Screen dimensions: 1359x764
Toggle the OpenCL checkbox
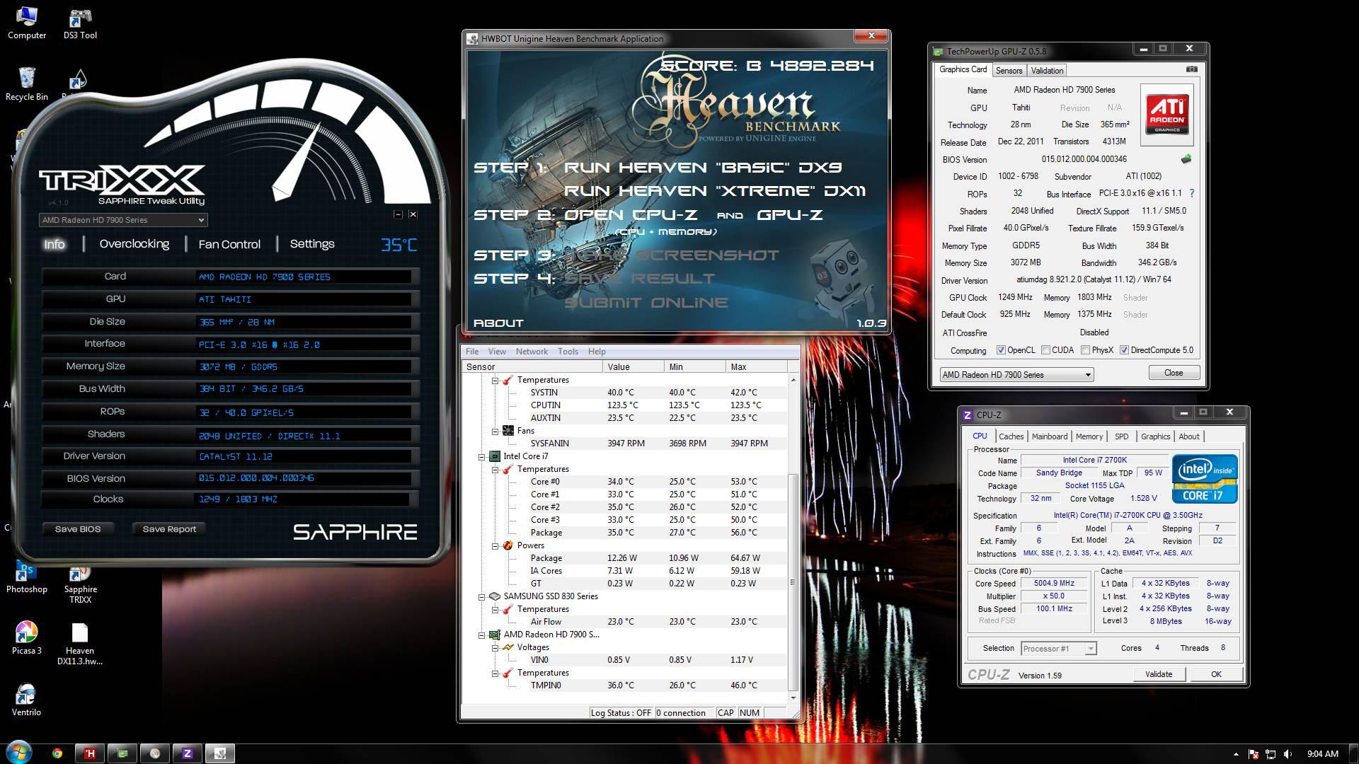(1001, 350)
